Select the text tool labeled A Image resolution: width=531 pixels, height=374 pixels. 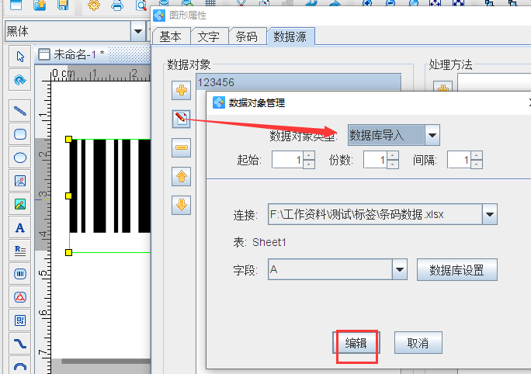coord(20,227)
